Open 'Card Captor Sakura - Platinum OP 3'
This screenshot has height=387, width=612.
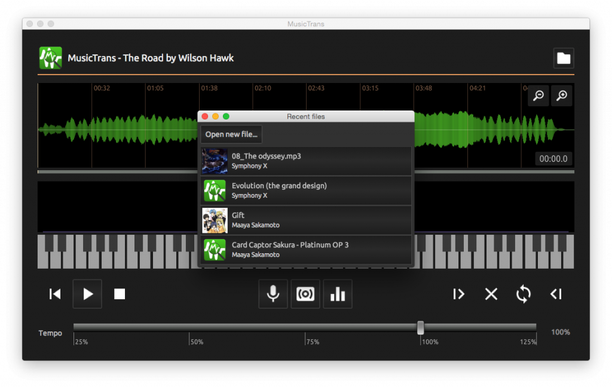[306, 250]
